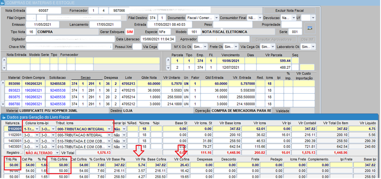381x179 pixels.
Task: Open the Documento dropdown
Action: pyautogui.click(x=216, y=18)
